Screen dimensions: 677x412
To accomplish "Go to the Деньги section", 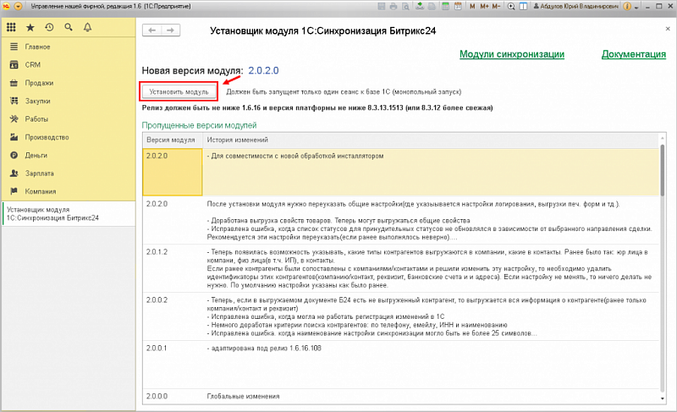I will coord(36,156).
